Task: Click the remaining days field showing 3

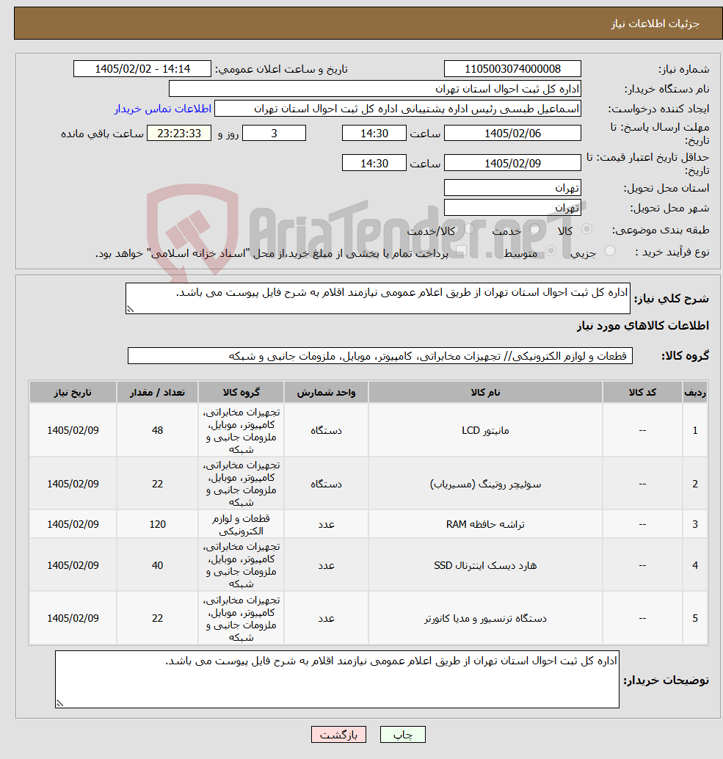Action: click(274, 133)
